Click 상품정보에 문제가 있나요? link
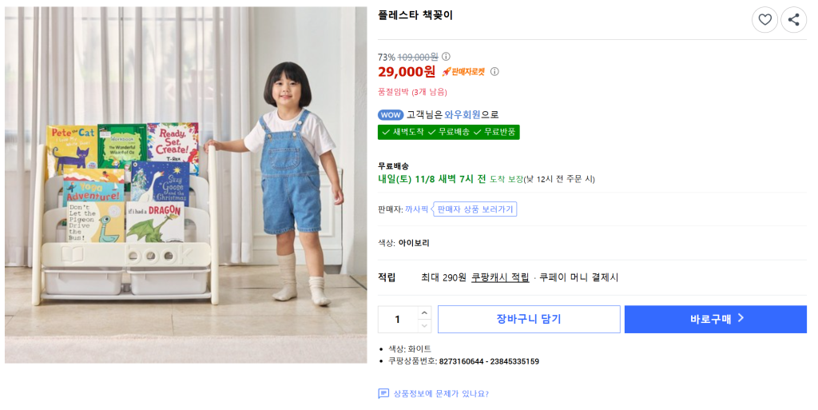This screenshot has height=410, width=818. [x=440, y=394]
